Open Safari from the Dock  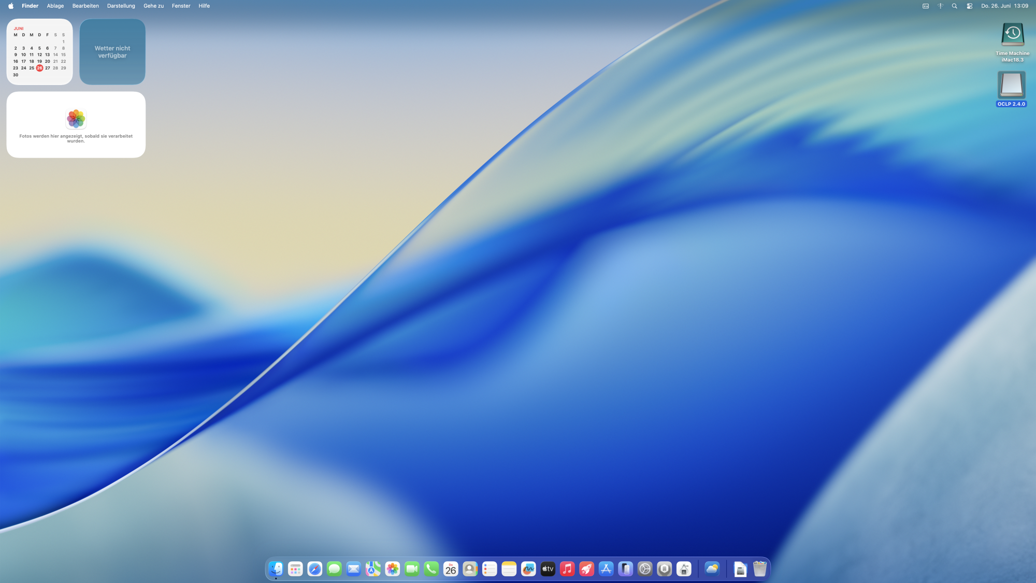(314, 569)
